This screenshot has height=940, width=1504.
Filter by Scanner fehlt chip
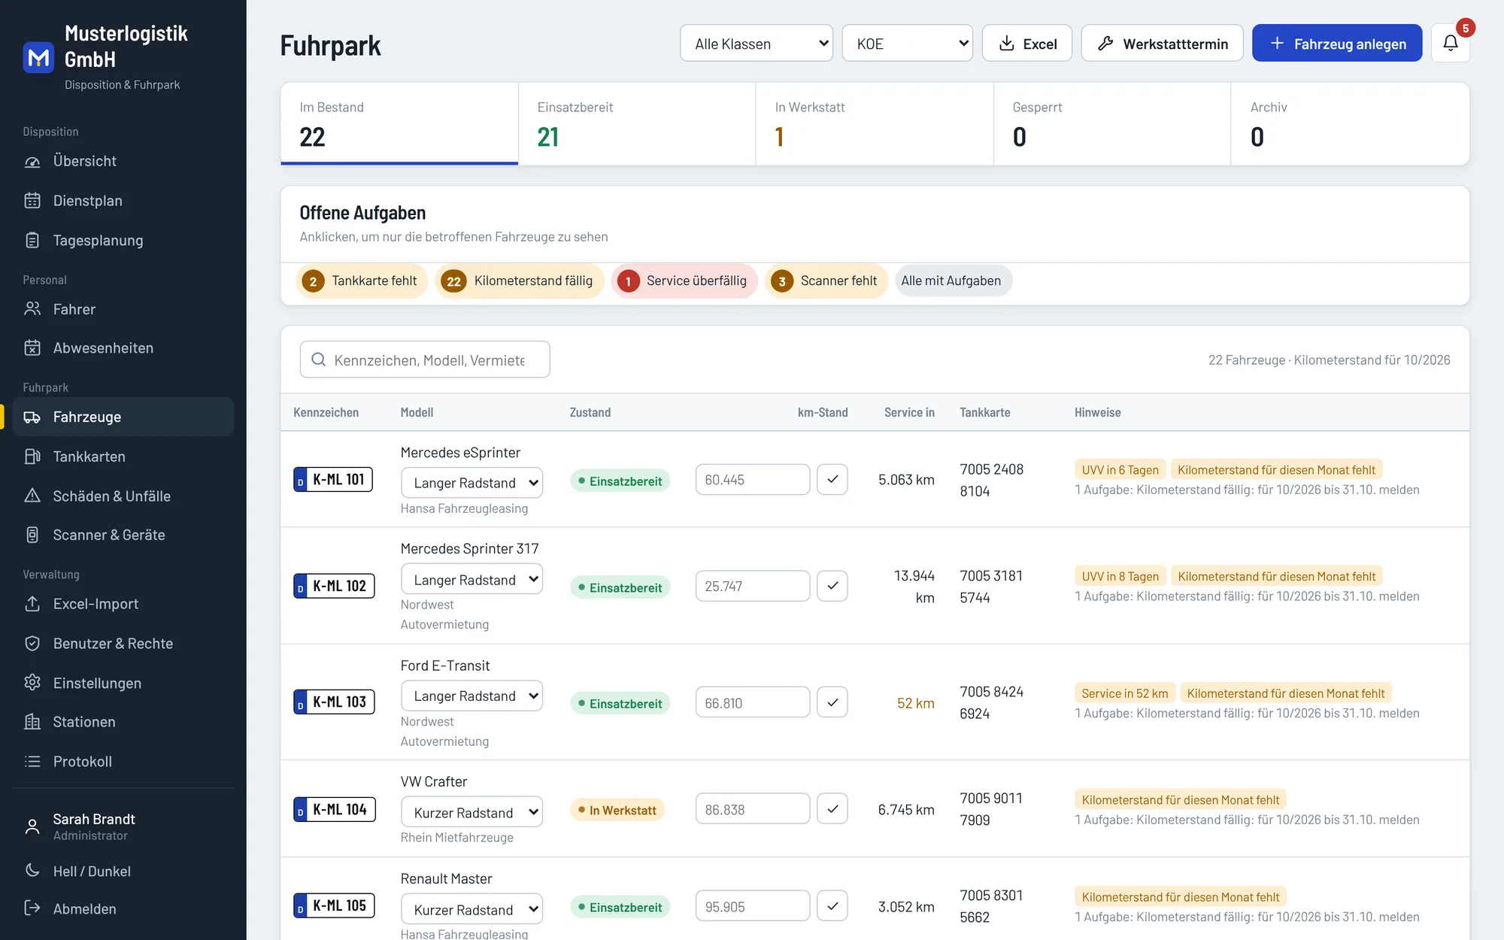(x=826, y=281)
